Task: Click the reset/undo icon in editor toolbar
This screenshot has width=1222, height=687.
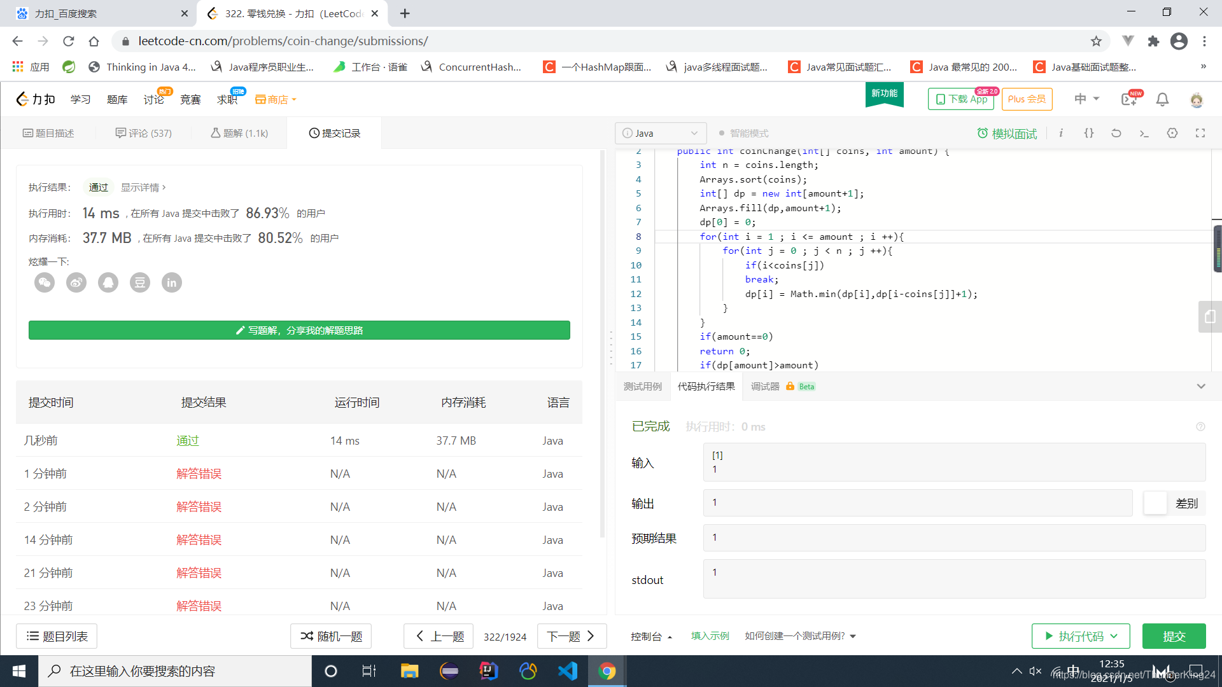Action: click(1116, 132)
